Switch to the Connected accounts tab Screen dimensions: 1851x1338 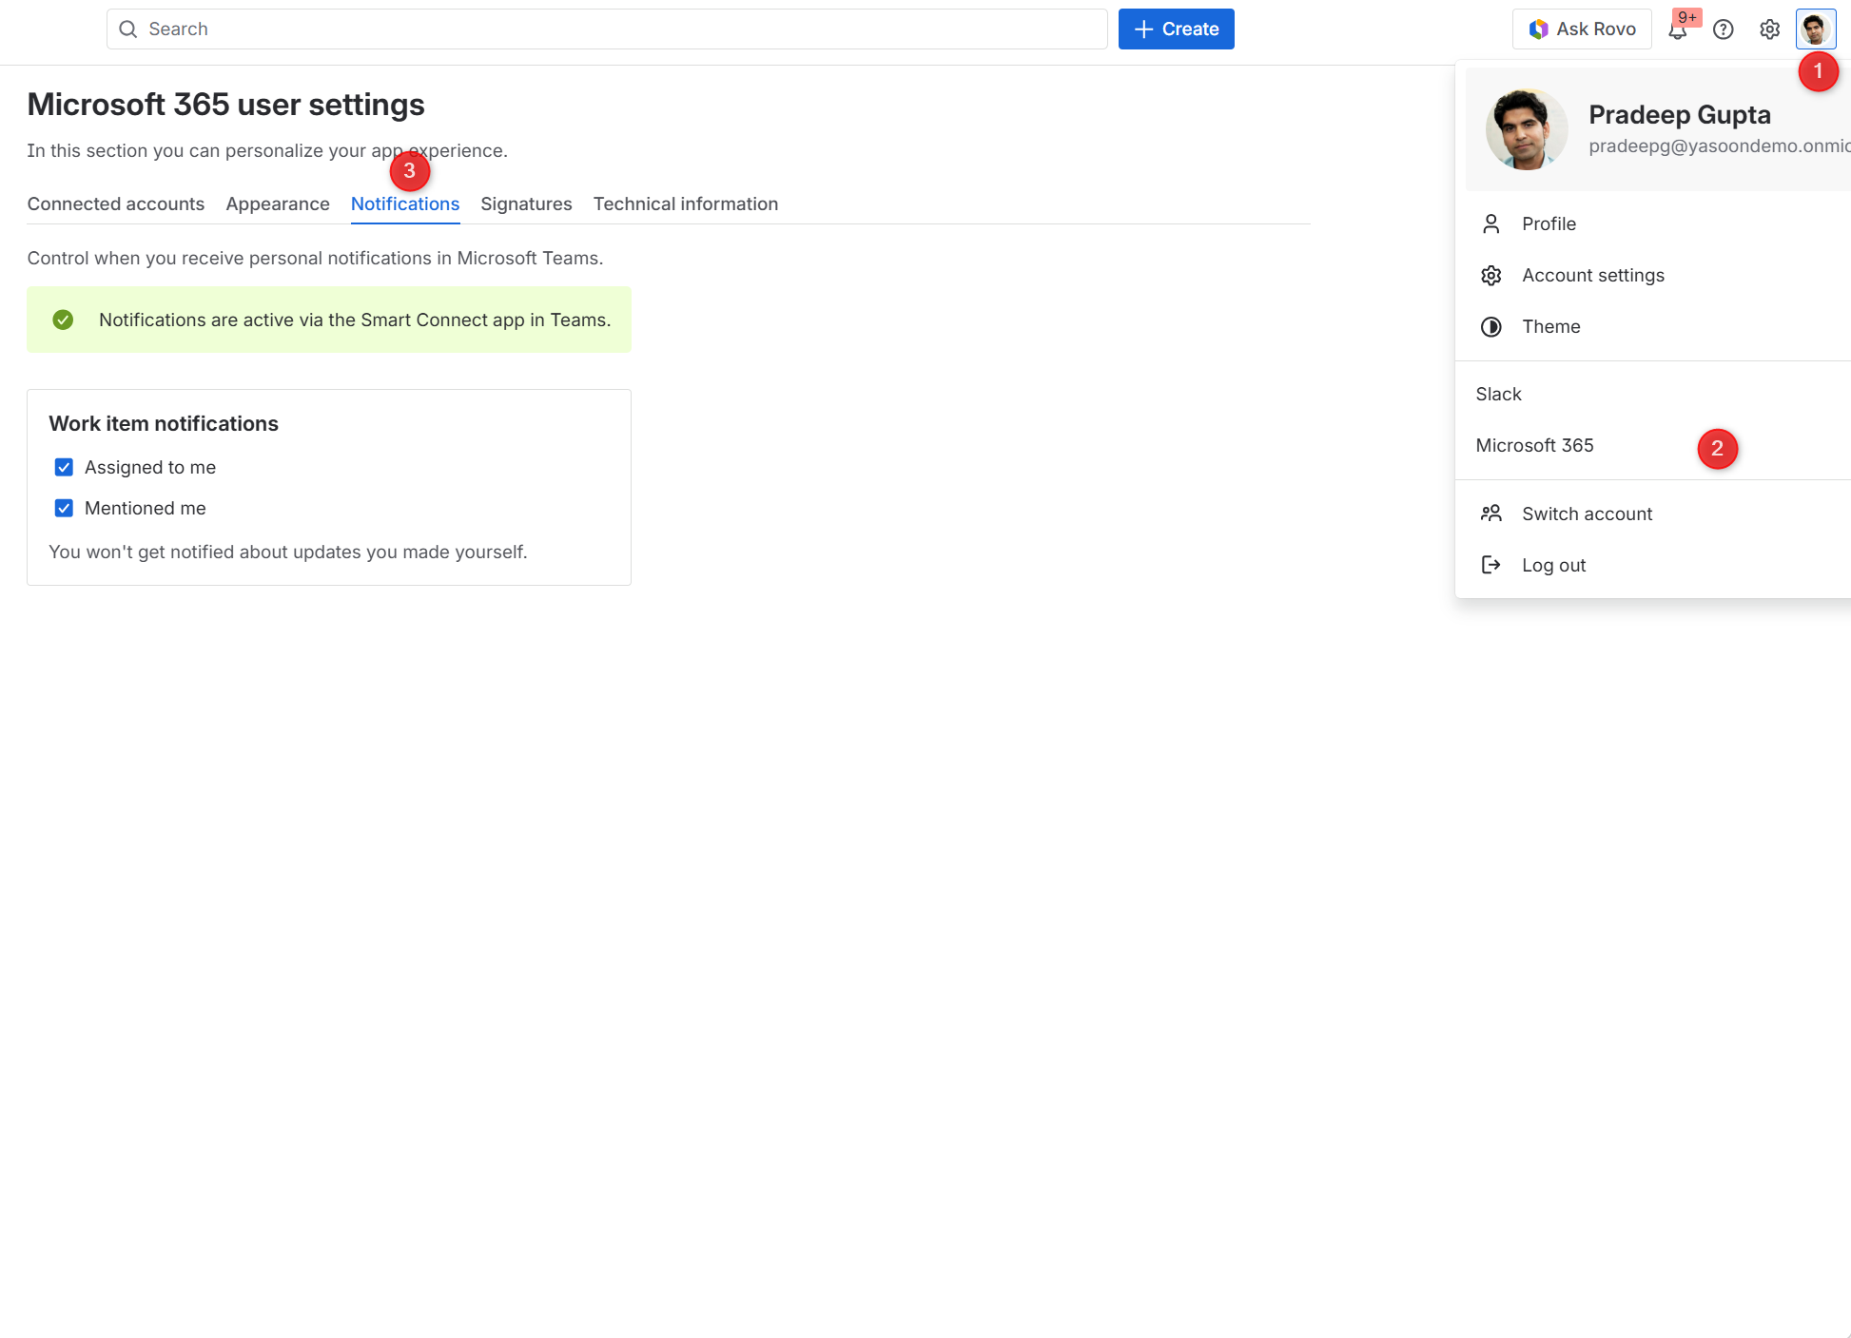(x=116, y=204)
